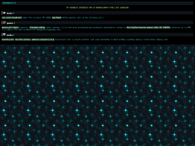Viewport: 195px width, 146px height.
Task: Click "restoration videos" in the media list
Action: coord(153,40)
